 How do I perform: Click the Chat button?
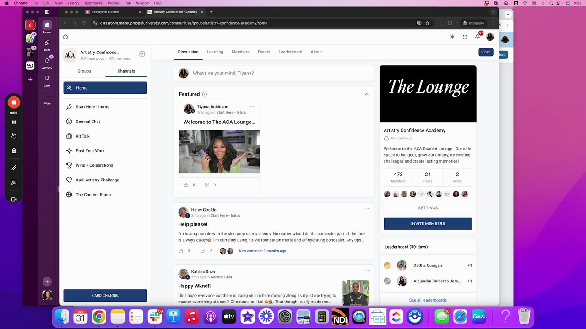(x=486, y=52)
